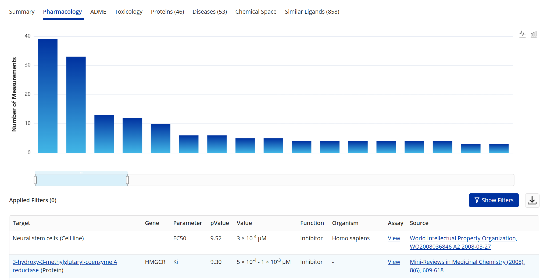The height and width of the screenshot is (280, 547).
Task: Click the Value column header
Action: pos(244,223)
